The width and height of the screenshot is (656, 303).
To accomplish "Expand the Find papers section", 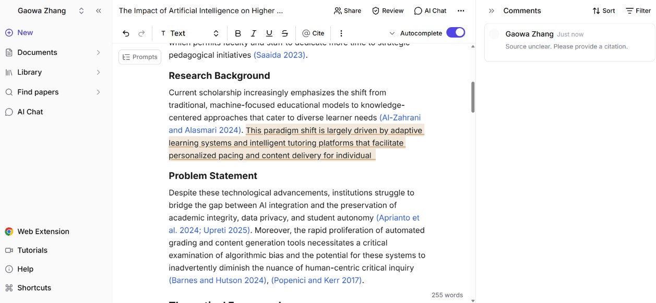I will click(x=98, y=92).
